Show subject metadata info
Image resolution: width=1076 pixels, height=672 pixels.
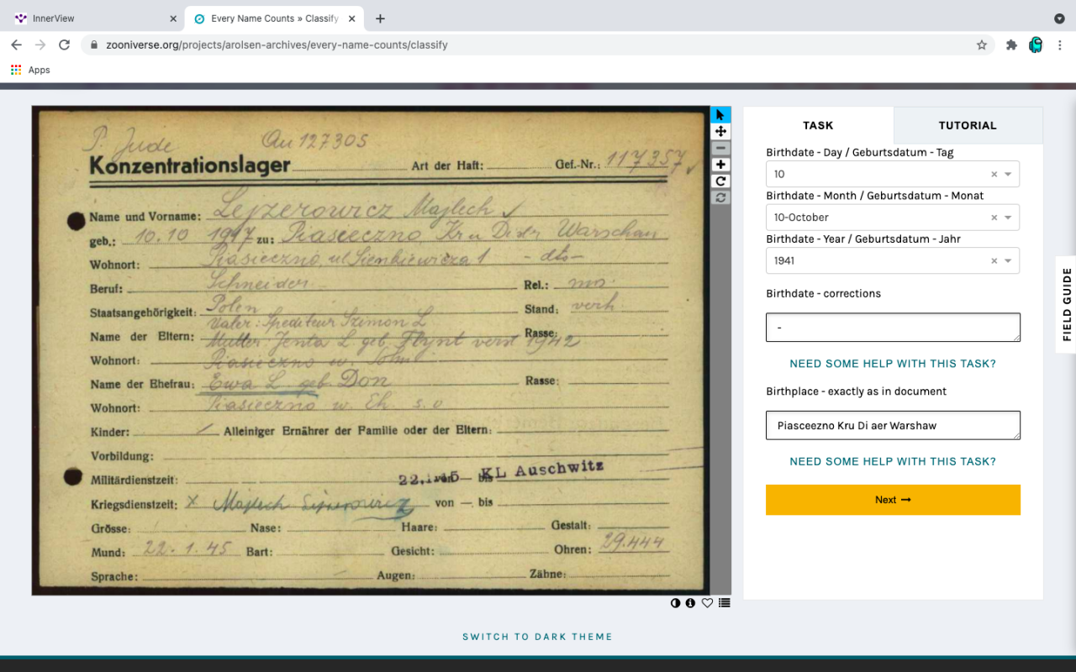(690, 603)
